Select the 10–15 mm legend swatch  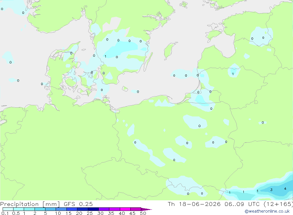pos(61,209)
